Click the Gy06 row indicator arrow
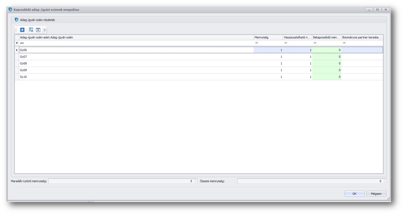 pyautogui.click(x=17, y=50)
